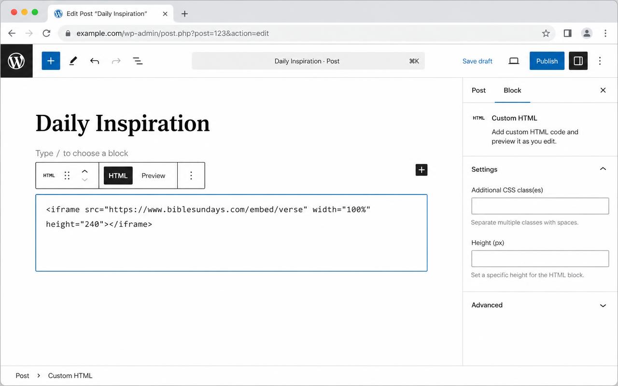The width and height of the screenshot is (618, 386).
Task: Open the Document Overview list icon
Action: tap(138, 61)
